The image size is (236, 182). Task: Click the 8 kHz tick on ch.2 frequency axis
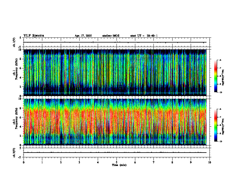pyautogui.click(x=21, y=108)
